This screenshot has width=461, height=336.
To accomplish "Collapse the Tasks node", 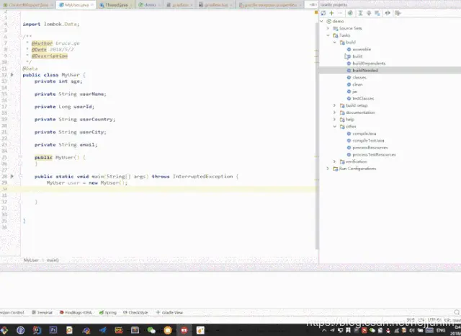I will (x=328, y=35).
